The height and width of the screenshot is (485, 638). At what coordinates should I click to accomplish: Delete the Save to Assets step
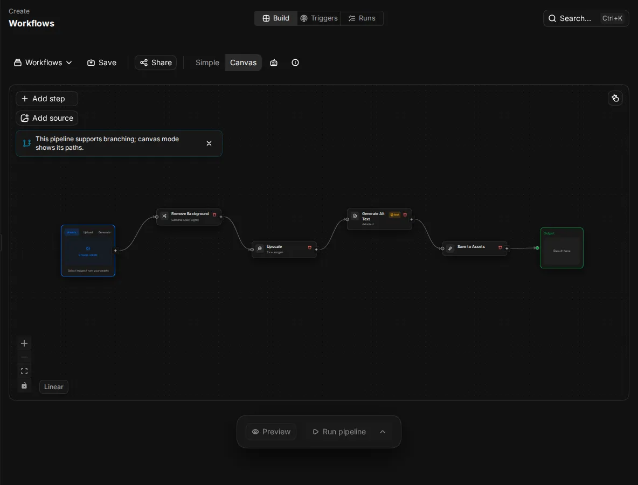[500, 247]
